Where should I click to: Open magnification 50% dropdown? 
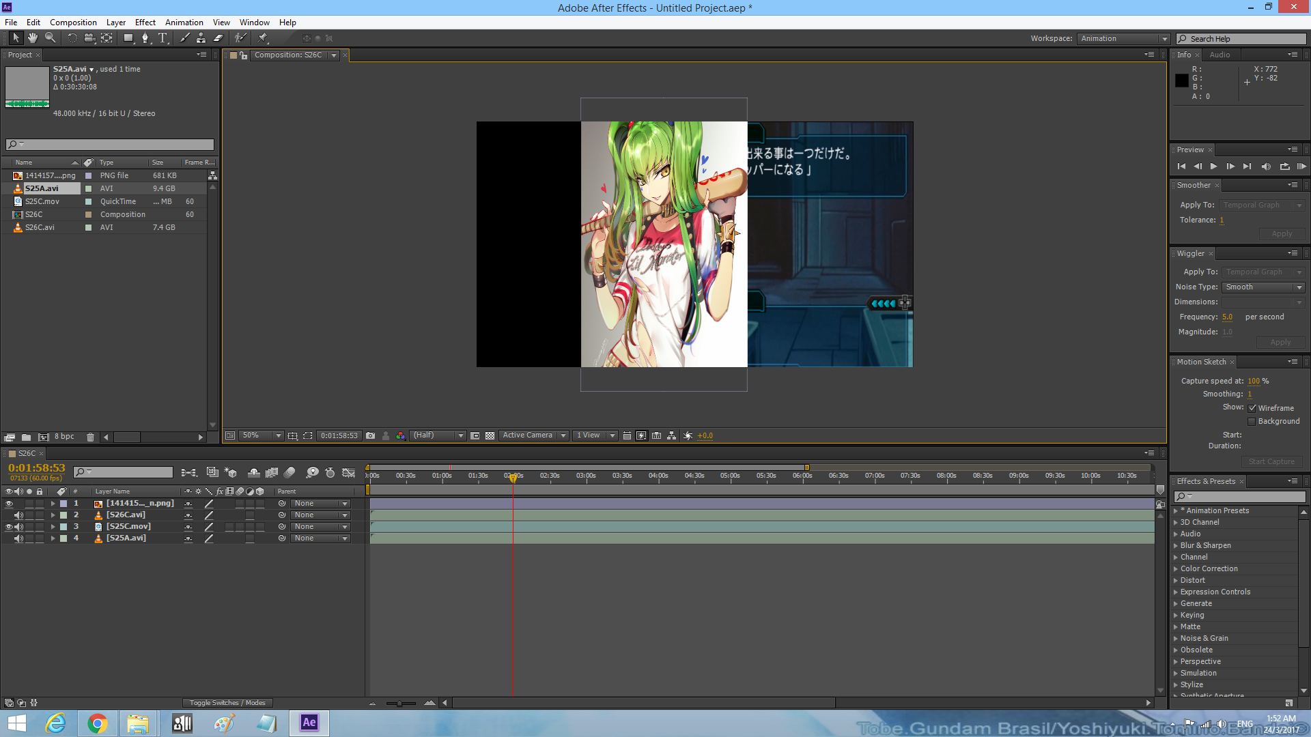(x=260, y=435)
